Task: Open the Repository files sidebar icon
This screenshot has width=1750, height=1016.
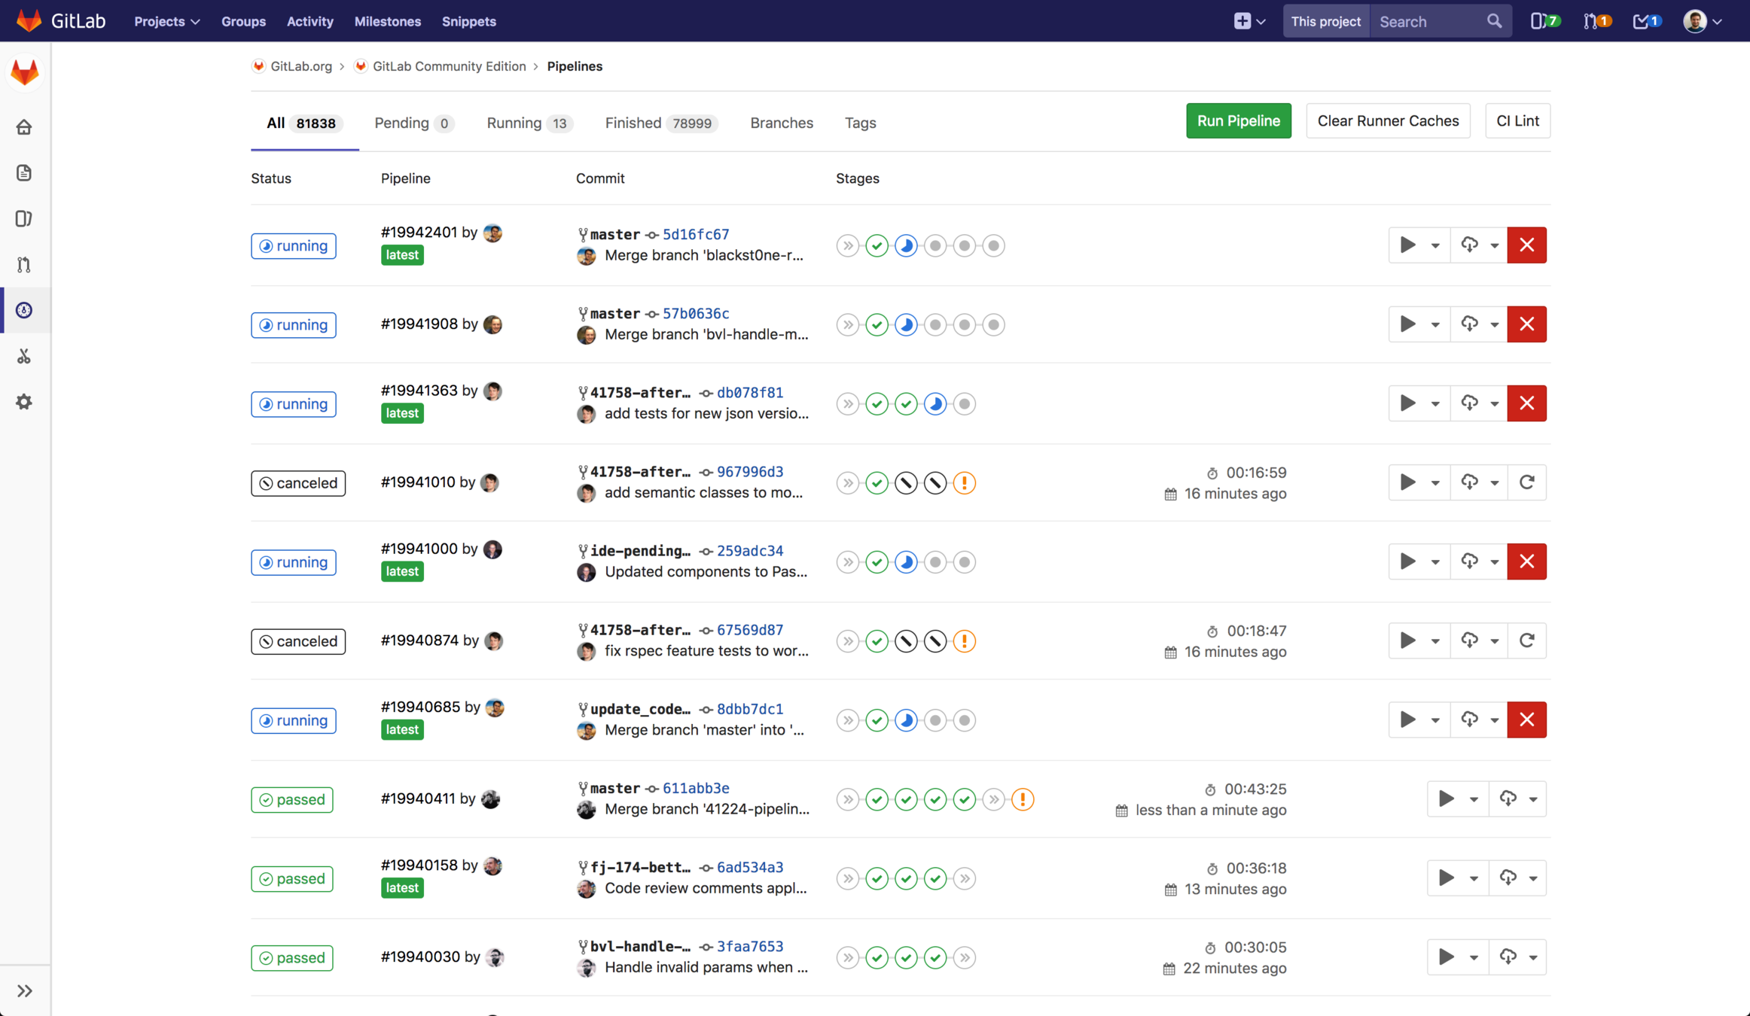Action: 24,172
